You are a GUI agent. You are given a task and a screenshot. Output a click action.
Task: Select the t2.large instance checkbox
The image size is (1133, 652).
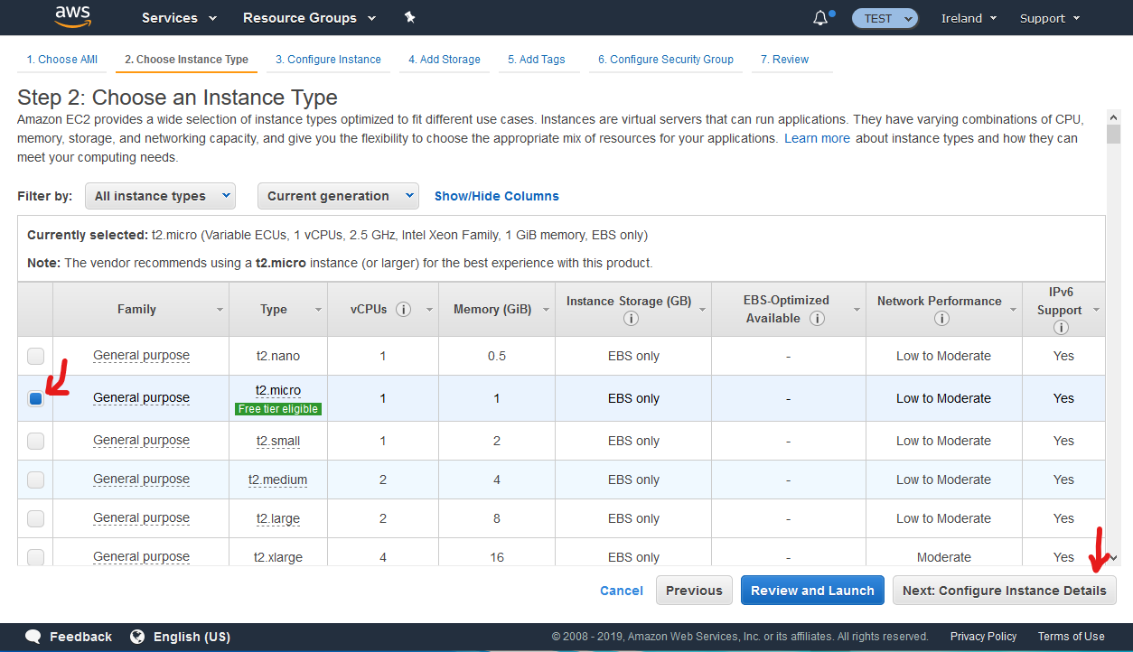35,518
